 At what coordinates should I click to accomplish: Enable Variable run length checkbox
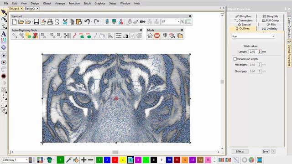(235, 59)
